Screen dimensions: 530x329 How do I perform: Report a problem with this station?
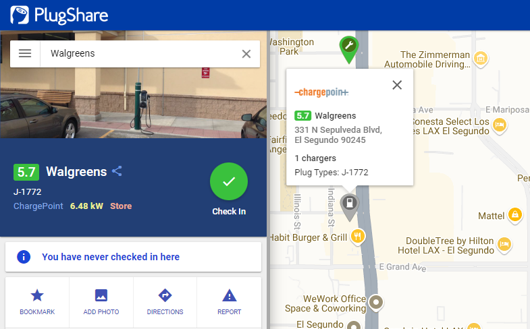click(229, 302)
